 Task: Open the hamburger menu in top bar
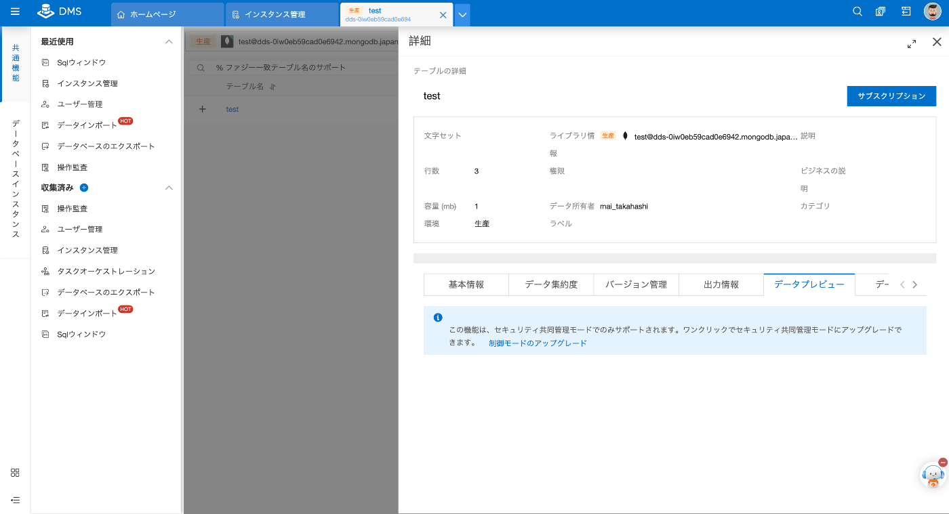(15, 12)
